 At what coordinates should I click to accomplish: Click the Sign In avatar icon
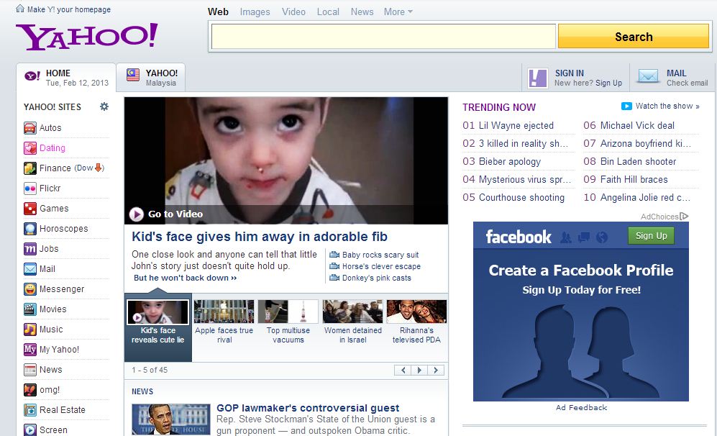tap(537, 78)
